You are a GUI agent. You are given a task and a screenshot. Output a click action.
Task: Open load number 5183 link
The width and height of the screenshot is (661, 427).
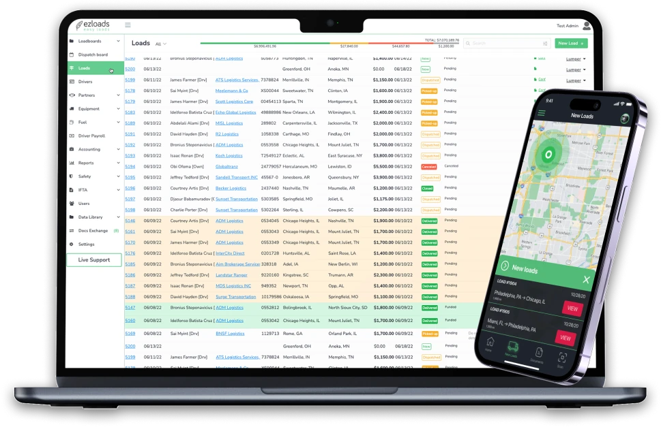click(x=130, y=112)
